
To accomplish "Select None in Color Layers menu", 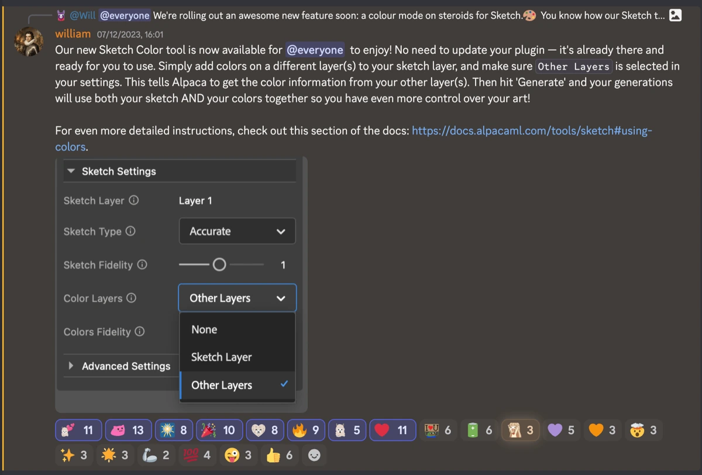I will click(x=204, y=330).
